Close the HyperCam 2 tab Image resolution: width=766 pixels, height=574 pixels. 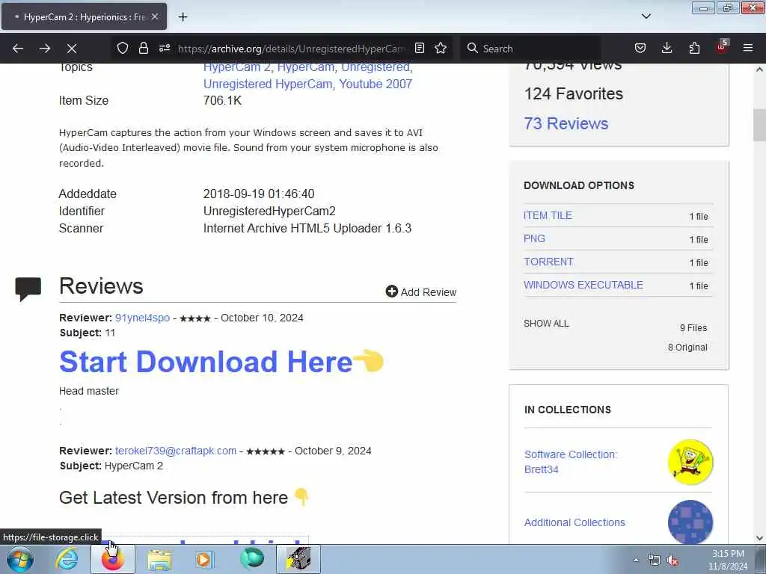pyautogui.click(x=154, y=16)
